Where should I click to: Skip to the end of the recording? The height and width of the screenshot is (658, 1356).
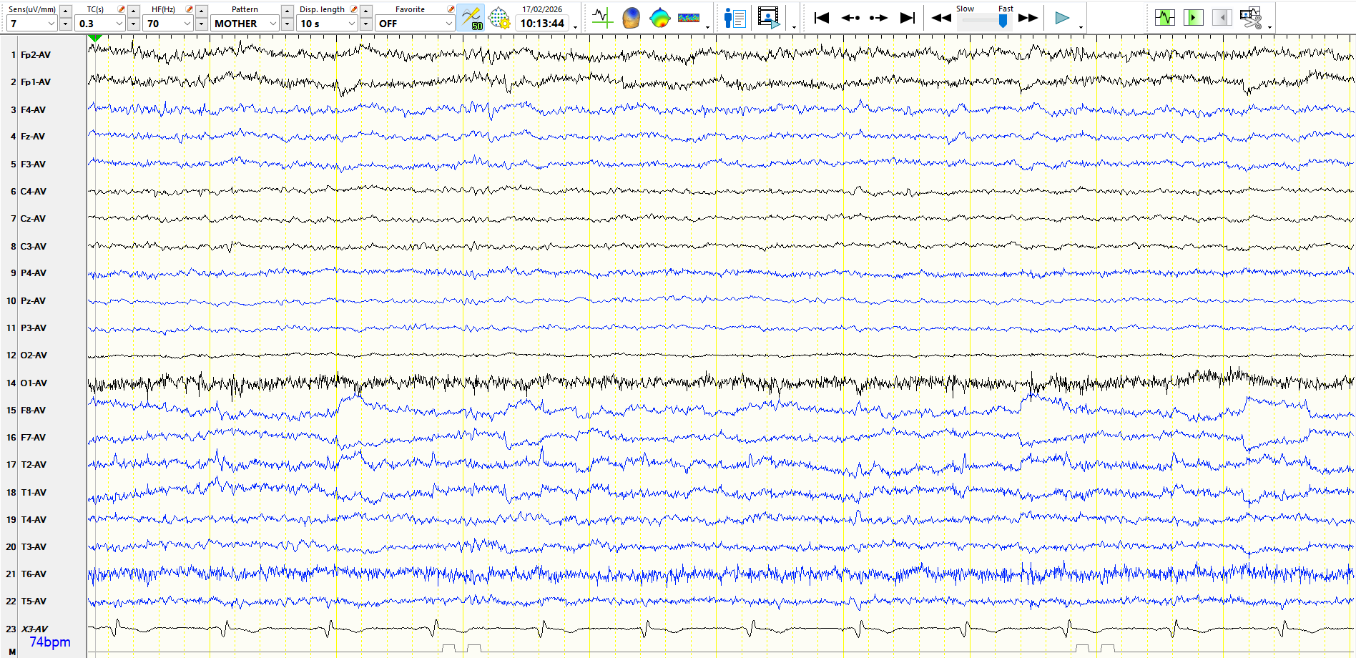coord(907,17)
